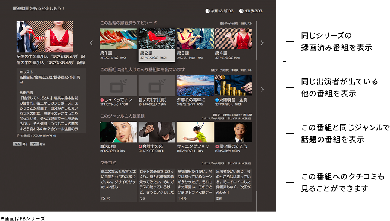Click placeholder TV icon above しゃべってナン
This screenshot has width=390, height=221.
pyautogui.click(x=118, y=85)
